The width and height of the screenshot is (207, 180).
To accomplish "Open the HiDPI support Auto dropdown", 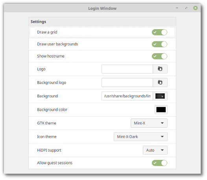I will click(x=155, y=150).
